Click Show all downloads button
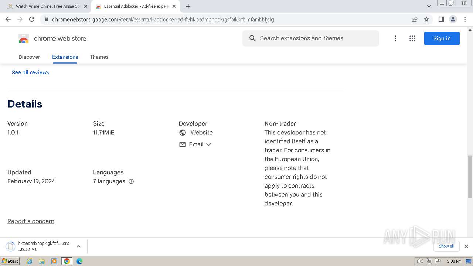Image resolution: width=473 pixels, height=266 pixels. point(446,246)
